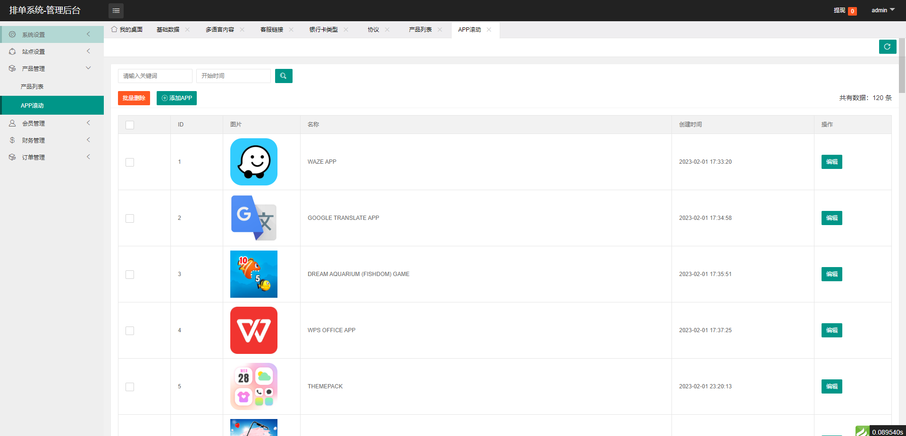Expand the 会员管理 sidebar section
The image size is (906, 436).
(88, 123)
